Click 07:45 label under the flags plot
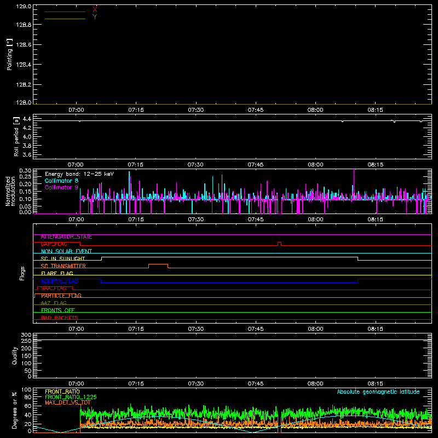The height and width of the screenshot is (438, 438). [x=256, y=329]
